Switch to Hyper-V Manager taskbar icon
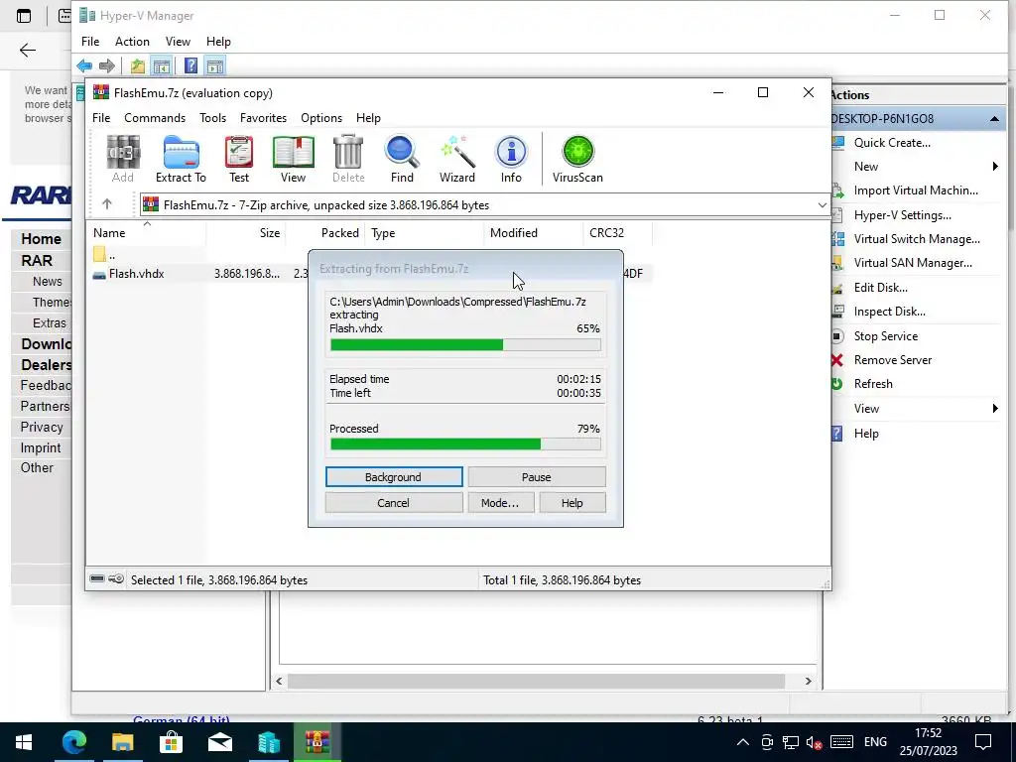1016x762 pixels. pos(268,742)
